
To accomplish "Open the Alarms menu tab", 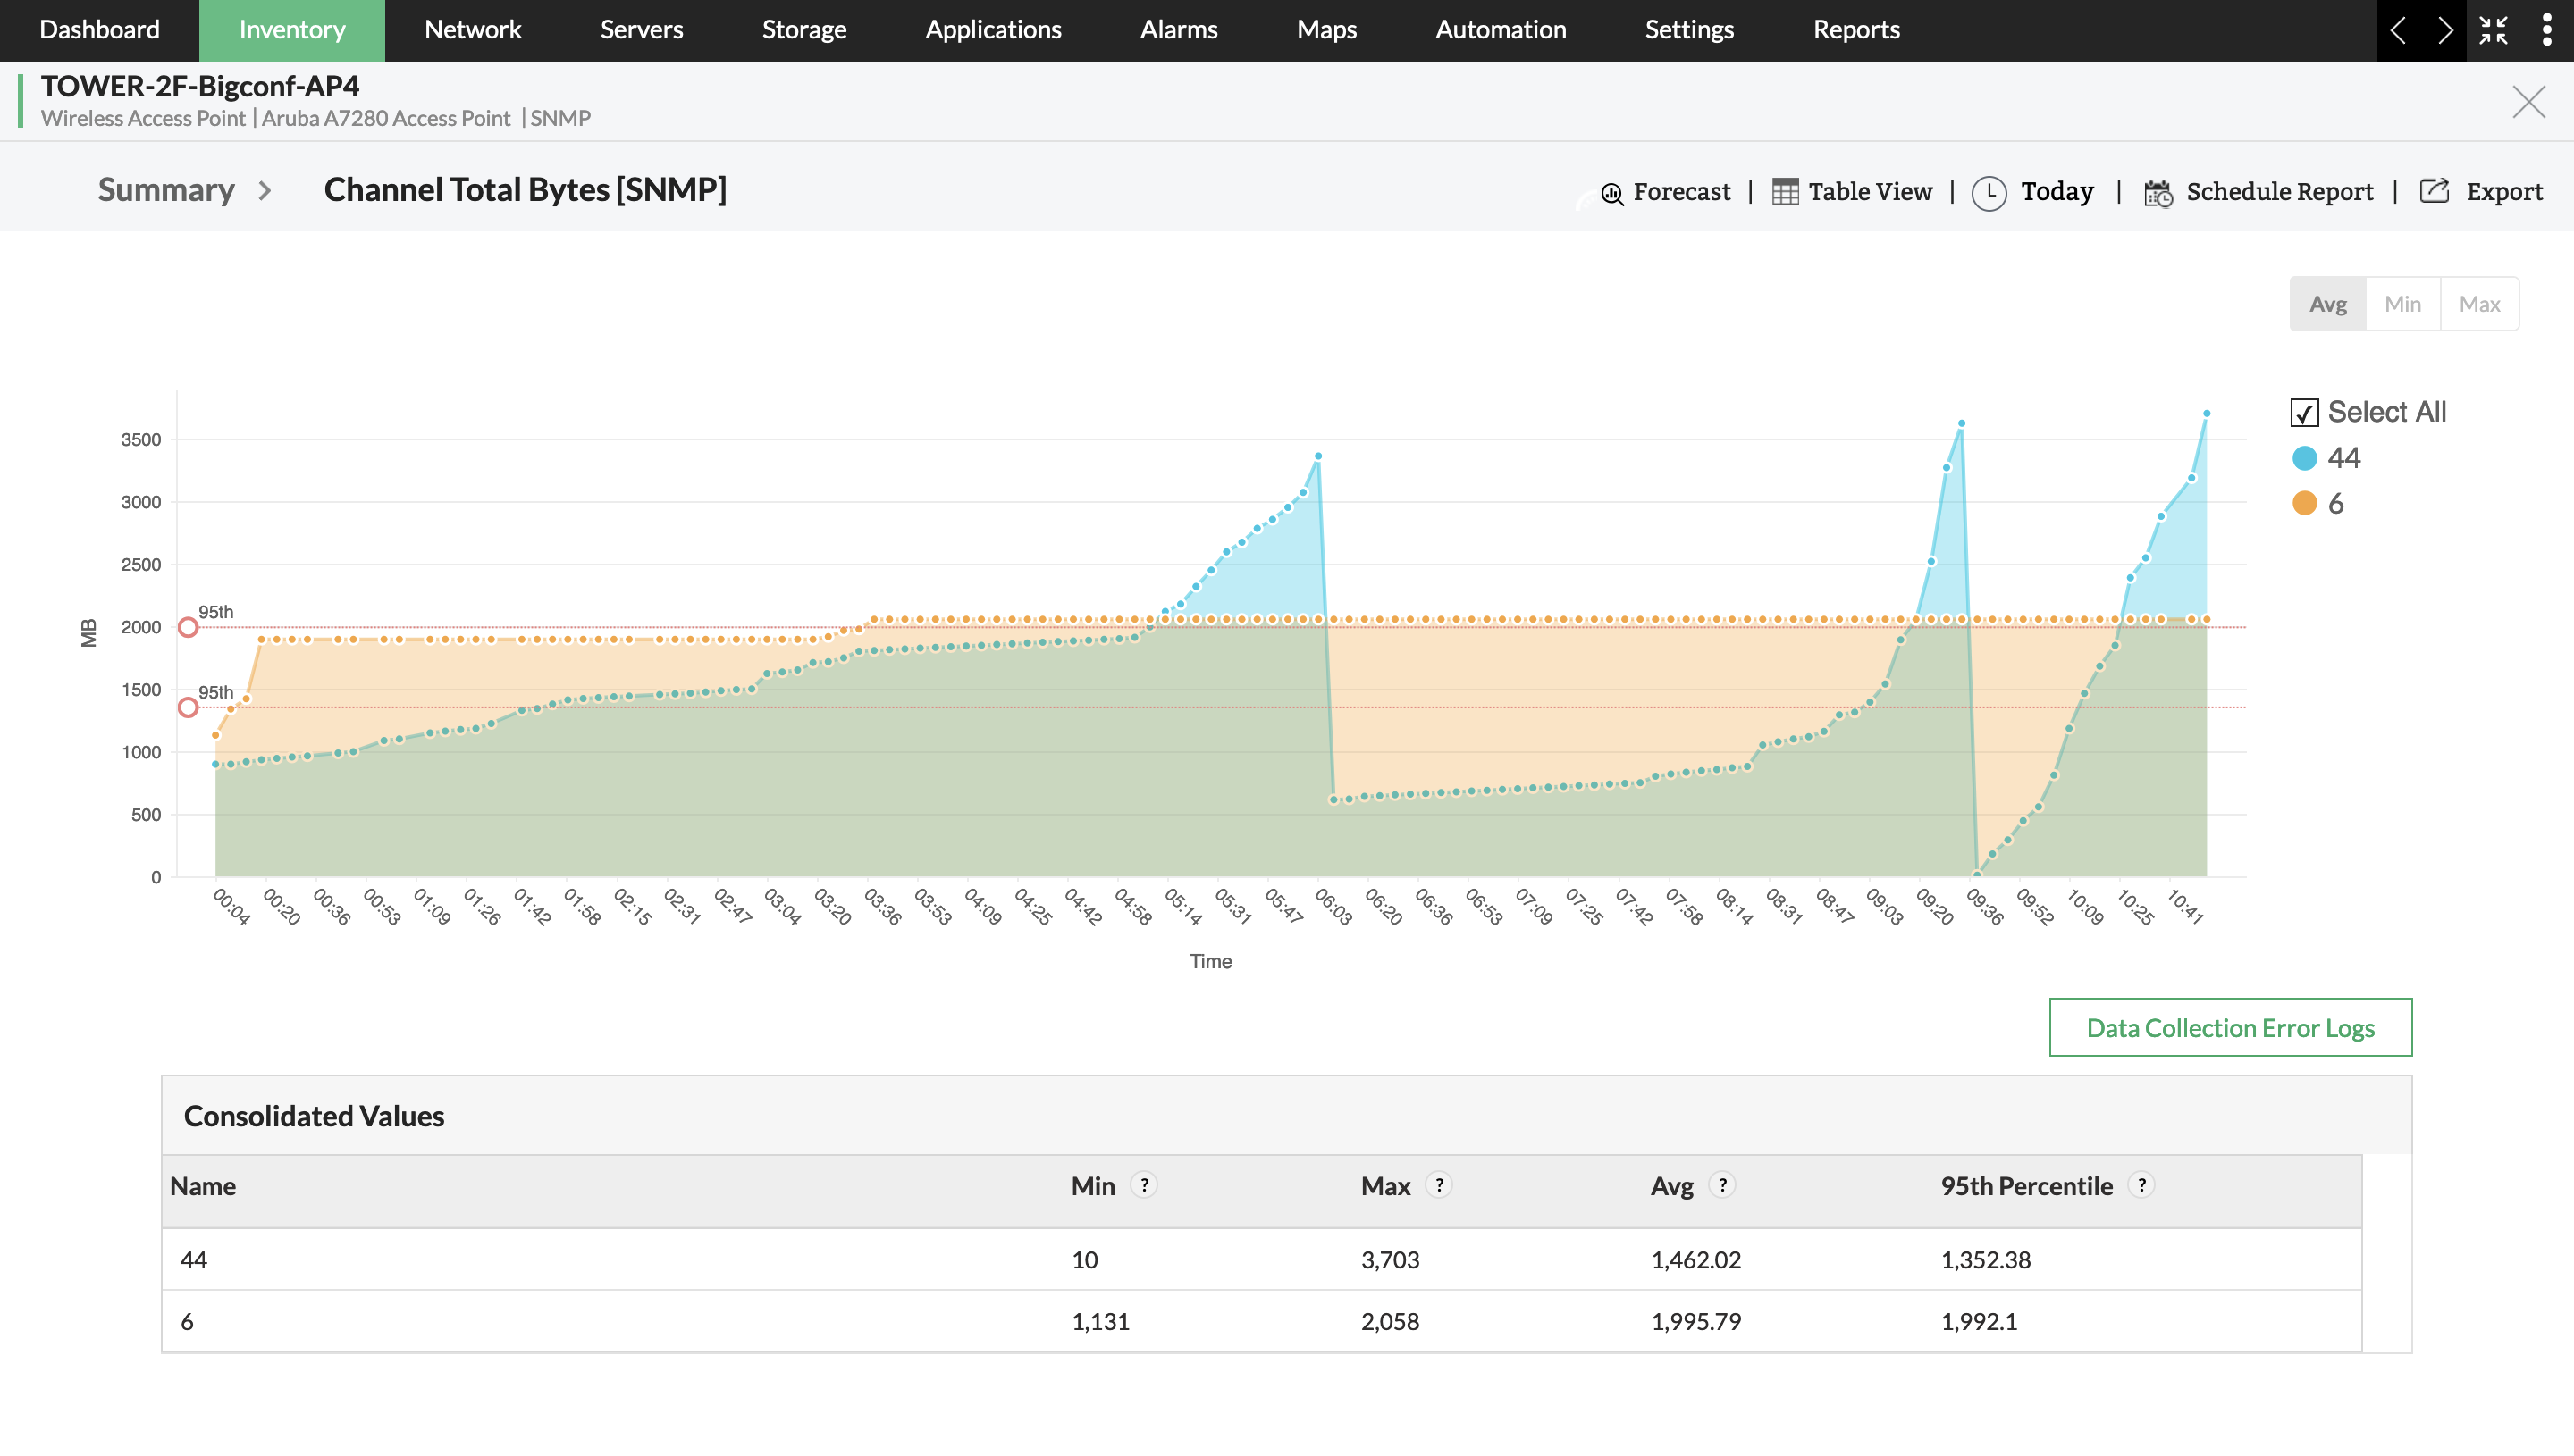I will click(x=1179, y=30).
